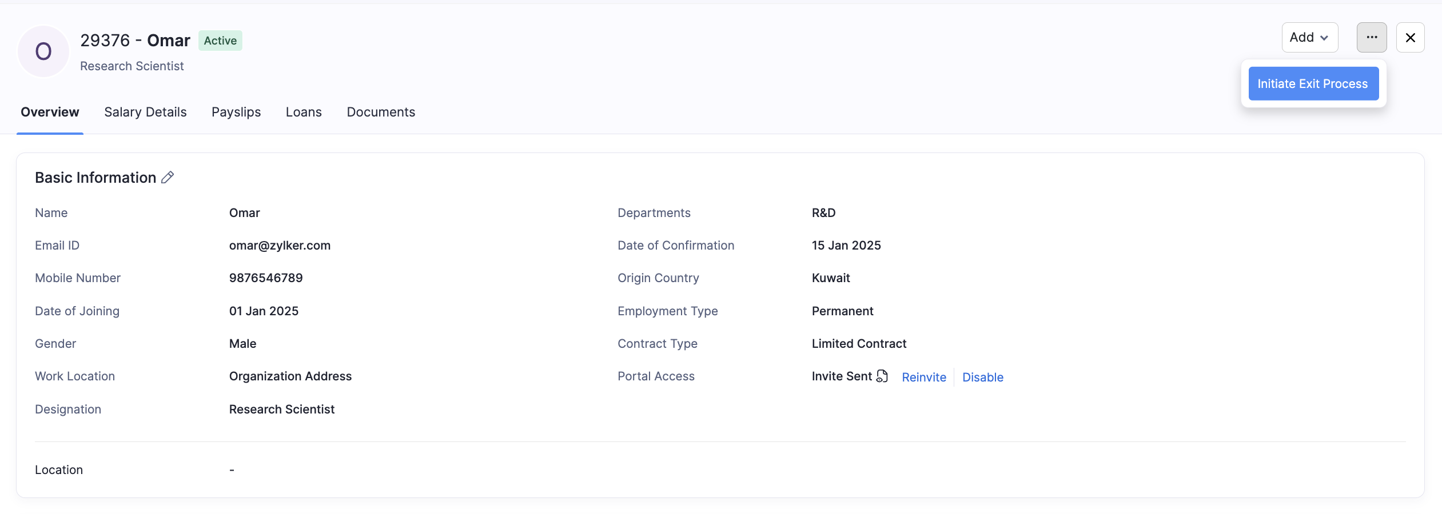The height and width of the screenshot is (514, 1442).
Task: Click the mobile number 9876546789
Action: click(x=266, y=278)
